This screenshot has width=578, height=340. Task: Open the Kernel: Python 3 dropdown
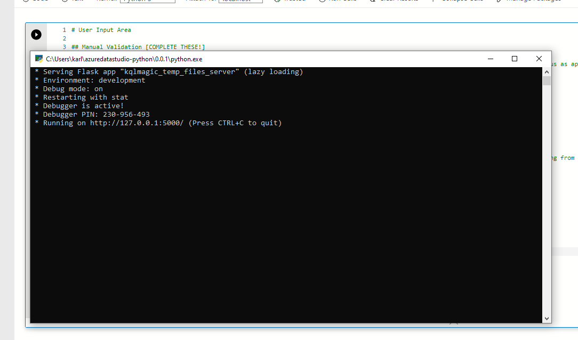147,1
